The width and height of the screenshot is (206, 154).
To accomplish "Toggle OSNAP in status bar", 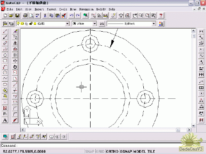I will [126, 151].
